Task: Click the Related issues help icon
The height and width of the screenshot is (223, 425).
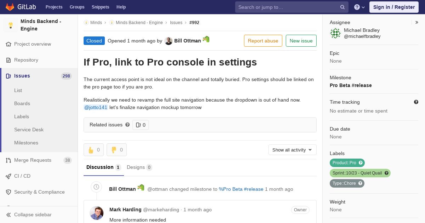Action: (x=127, y=125)
